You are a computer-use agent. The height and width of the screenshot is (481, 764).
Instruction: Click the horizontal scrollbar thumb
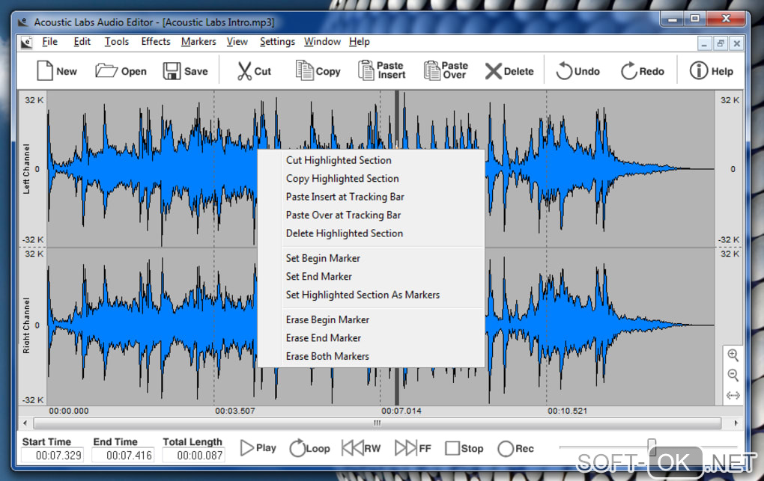click(377, 423)
